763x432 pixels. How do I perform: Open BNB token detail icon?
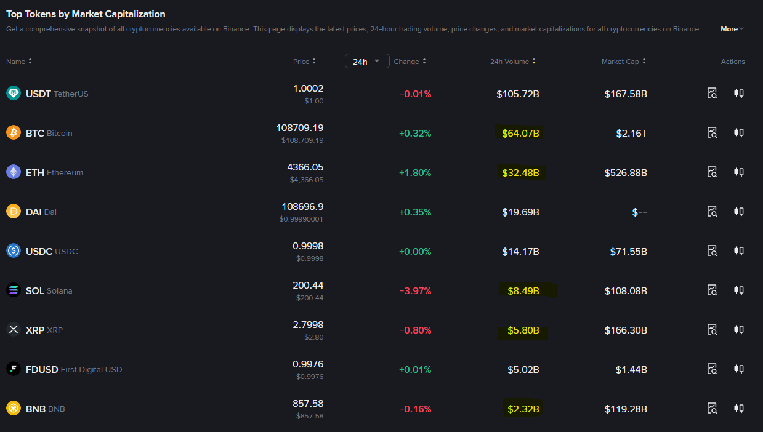click(713, 409)
